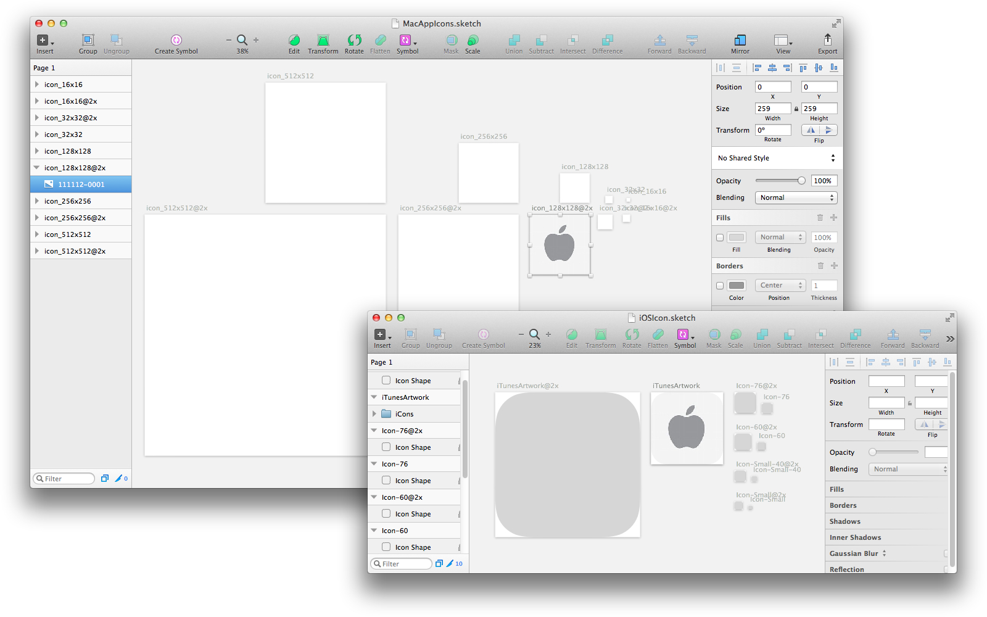Click the border Color swatch

coord(737,285)
